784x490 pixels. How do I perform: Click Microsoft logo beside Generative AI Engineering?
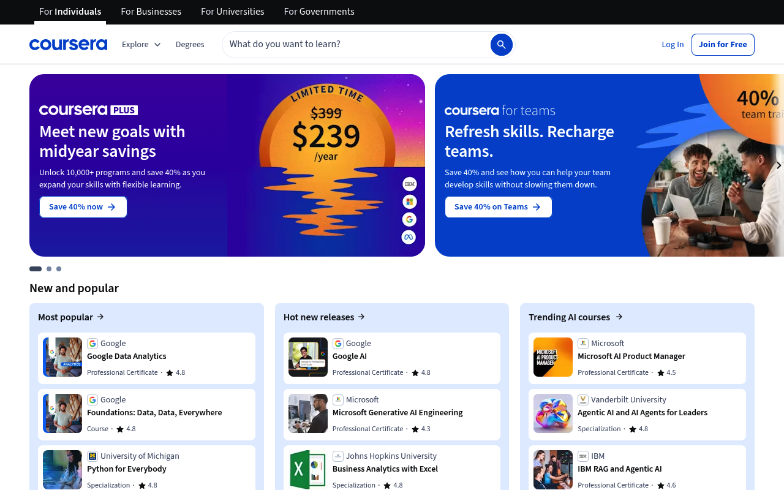click(338, 400)
